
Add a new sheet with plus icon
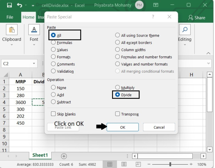click(x=64, y=156)
